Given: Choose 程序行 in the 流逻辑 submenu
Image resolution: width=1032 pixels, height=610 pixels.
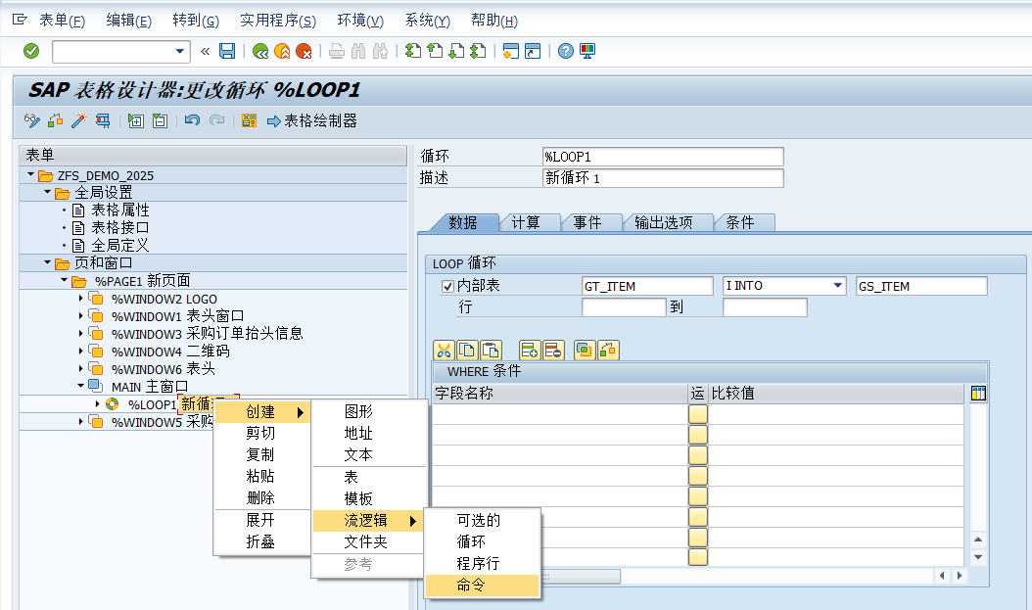Looking at the screenshot, I should pyautogui.click(x=482, y=563).
